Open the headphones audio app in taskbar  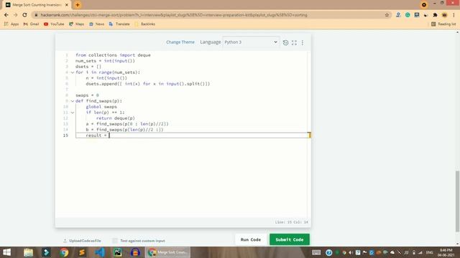135,252
